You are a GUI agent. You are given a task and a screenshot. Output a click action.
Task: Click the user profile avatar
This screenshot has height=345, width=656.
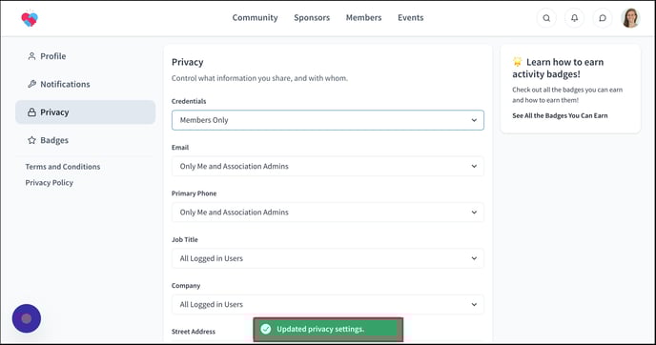coord(630,18)
